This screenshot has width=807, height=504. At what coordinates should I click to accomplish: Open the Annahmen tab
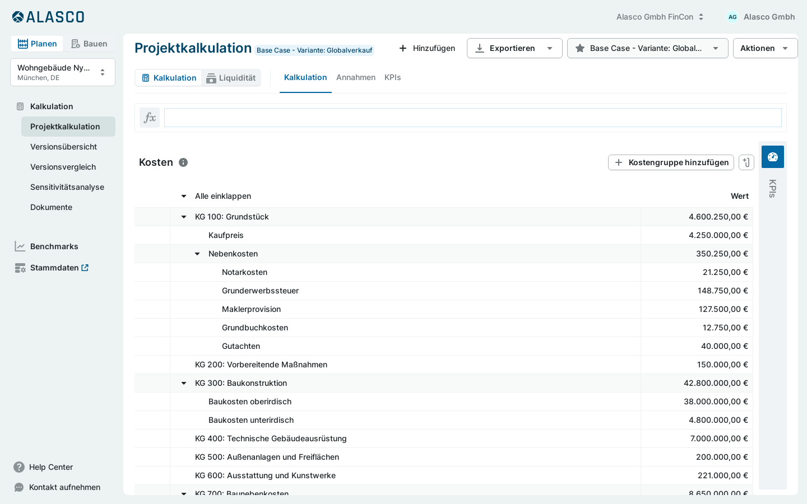point(356,77)
